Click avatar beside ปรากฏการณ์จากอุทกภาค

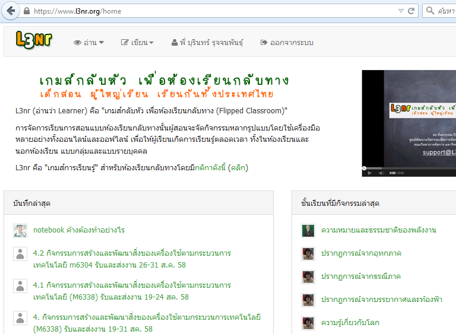[308, 254]
